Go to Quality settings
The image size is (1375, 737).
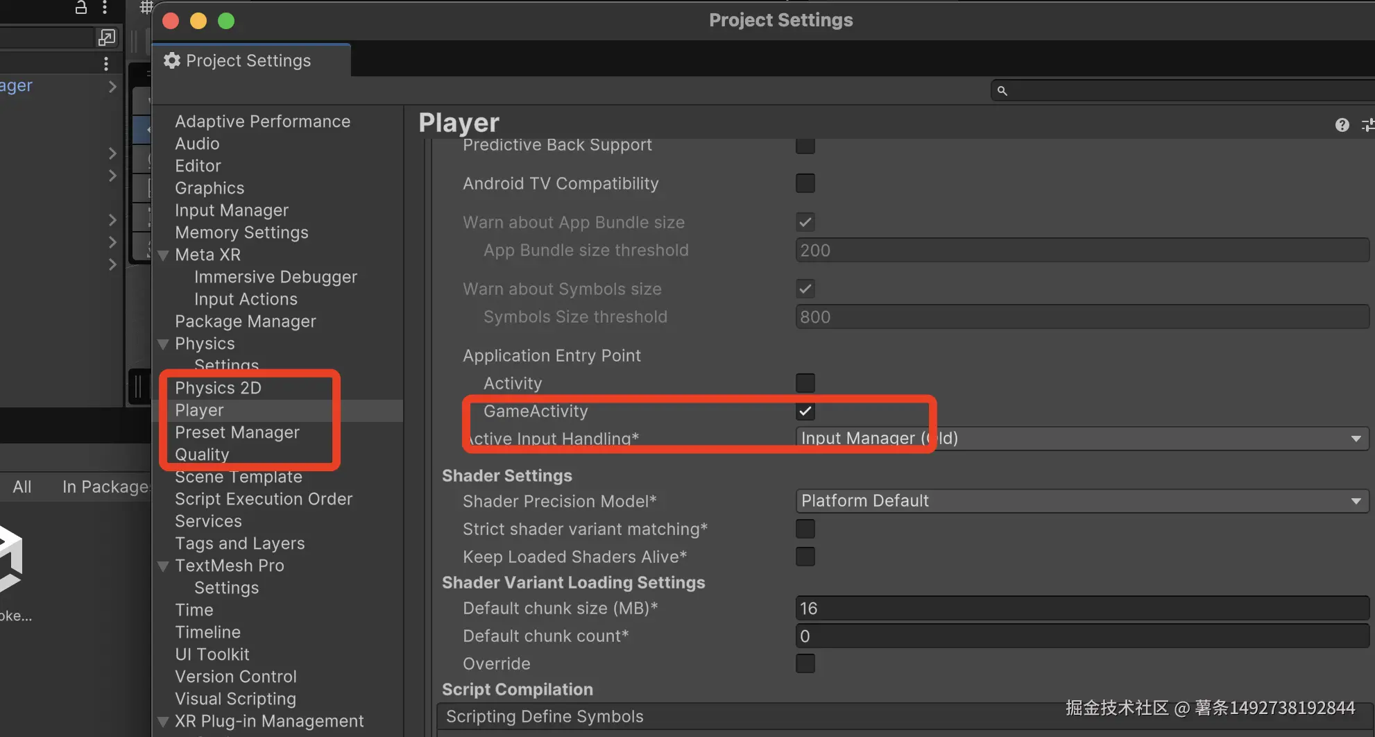pyautogui.click(x=202, y=455)
